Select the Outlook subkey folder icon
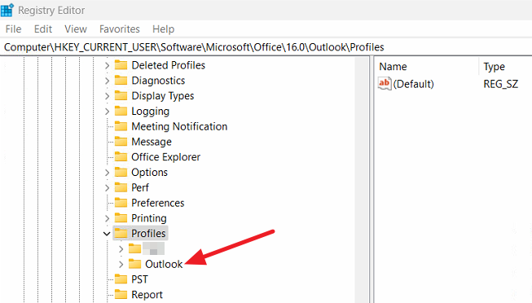 [134, 264]
